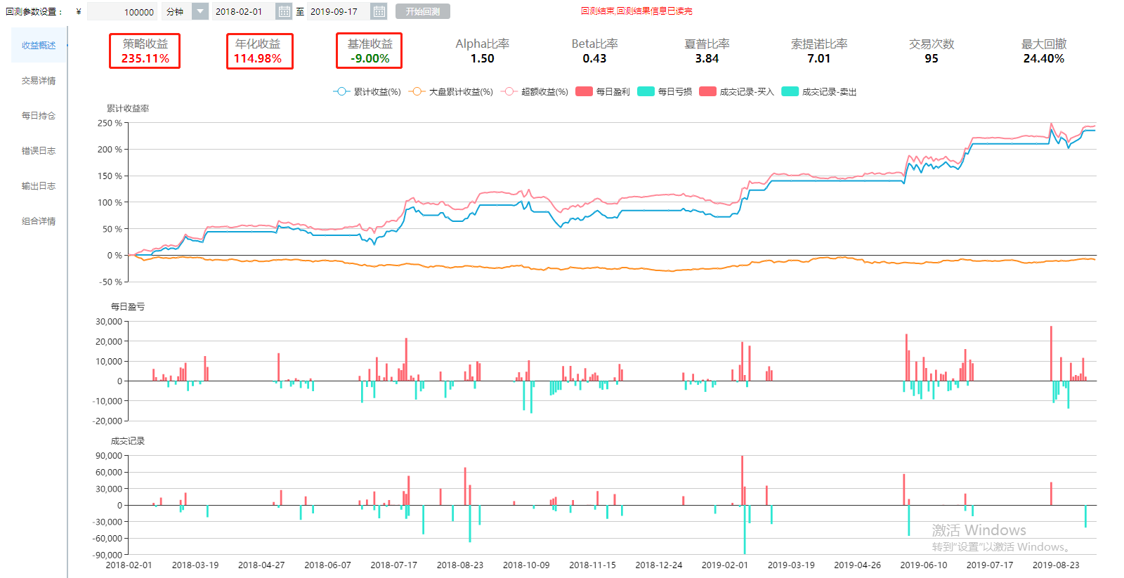Switch to the 输出日志 tab
This screenshot has width=1124, height=578.
pos(39,186)
